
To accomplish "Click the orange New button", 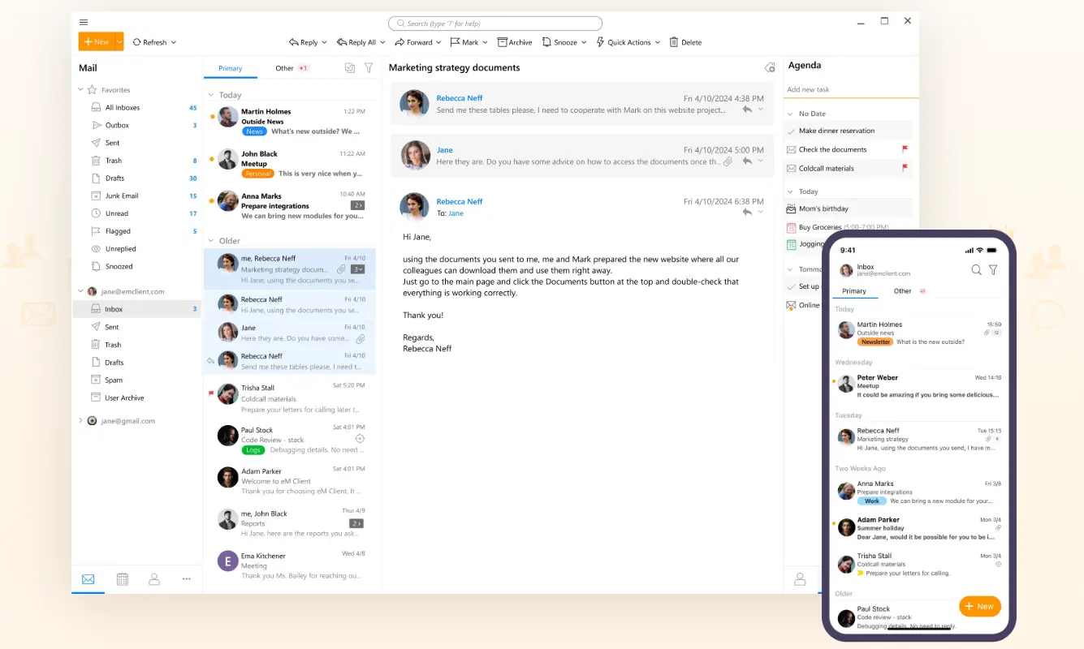I will coord(96,41).
